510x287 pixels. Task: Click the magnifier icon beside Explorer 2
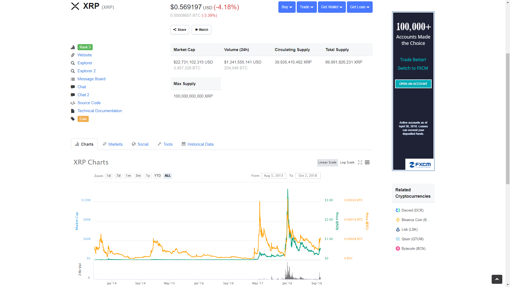tap(73, 71)
